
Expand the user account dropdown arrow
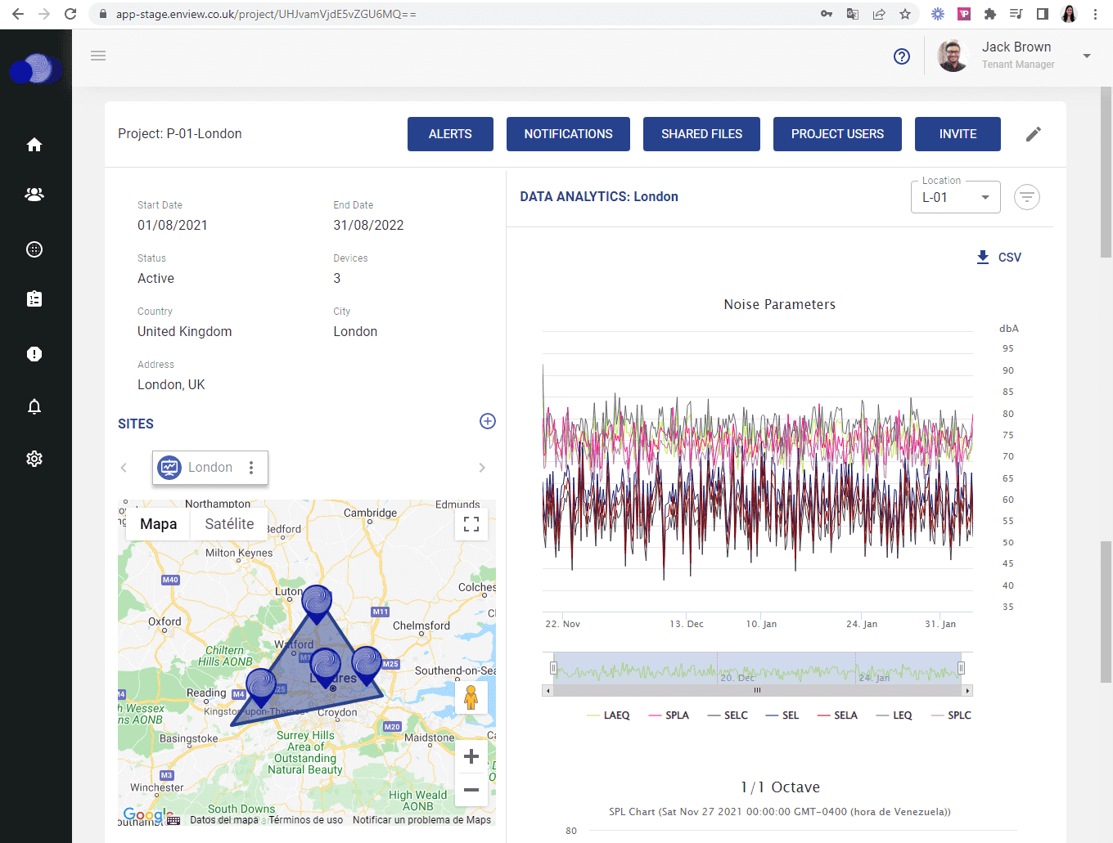click(x=1087, y=56)
